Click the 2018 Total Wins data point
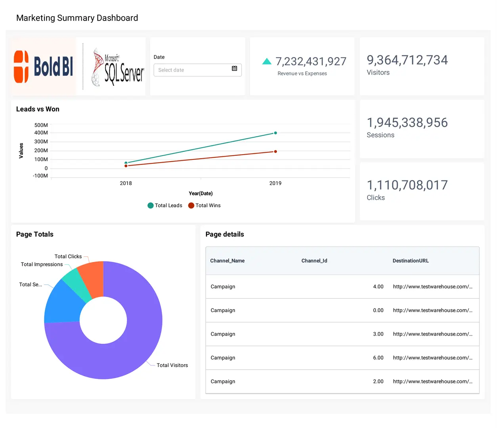Image resolution: width=497 pixels, height=428 pixels. (126, 166)
